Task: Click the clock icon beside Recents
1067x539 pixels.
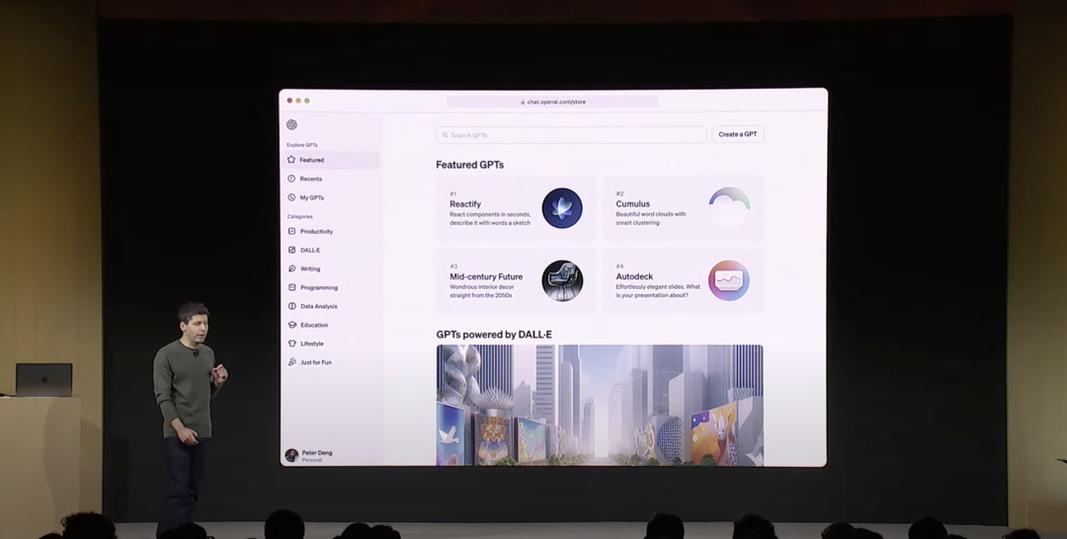Action: pyautogui.click(x=291, y=179)
